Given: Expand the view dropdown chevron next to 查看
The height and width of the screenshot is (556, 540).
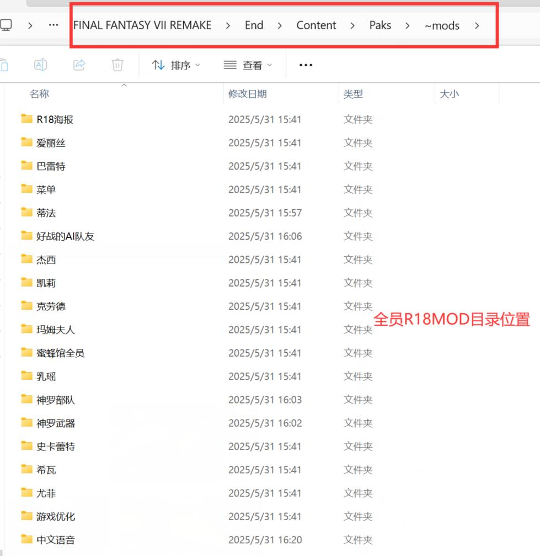Looking at the screenshot, I should point(270,65).
